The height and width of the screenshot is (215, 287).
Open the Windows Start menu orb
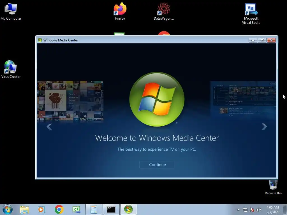tap(8, 209)
